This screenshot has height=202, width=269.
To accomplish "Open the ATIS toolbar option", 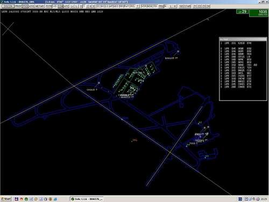I will (32, 6).
